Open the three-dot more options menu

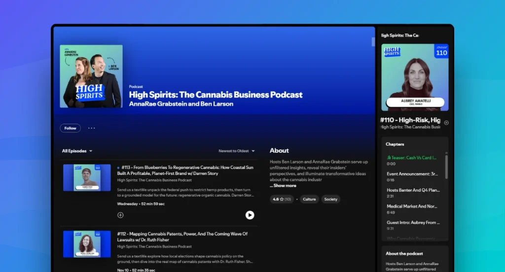[91, 128]
